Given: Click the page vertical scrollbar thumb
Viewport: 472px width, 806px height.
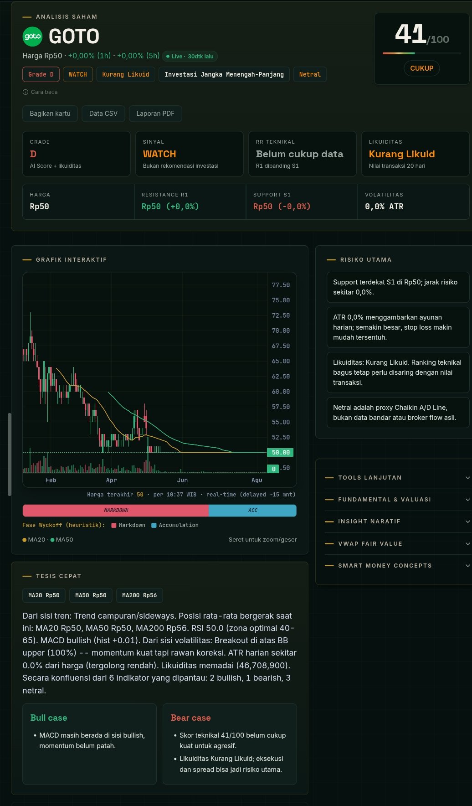Looking at the screenshot, I should (x=10, y=454).
